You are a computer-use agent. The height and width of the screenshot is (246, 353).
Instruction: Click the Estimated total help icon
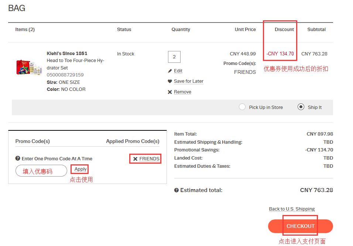(176, 190)
